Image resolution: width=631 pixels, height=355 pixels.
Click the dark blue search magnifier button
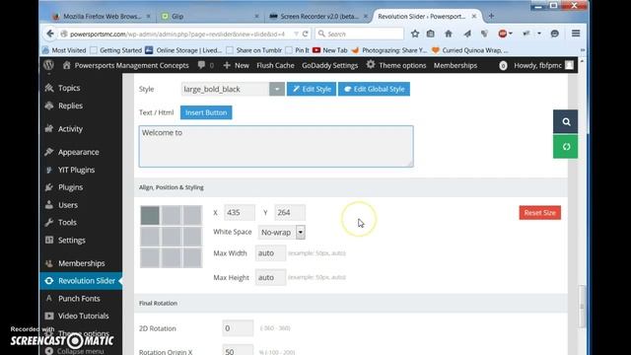click(565, 121)
